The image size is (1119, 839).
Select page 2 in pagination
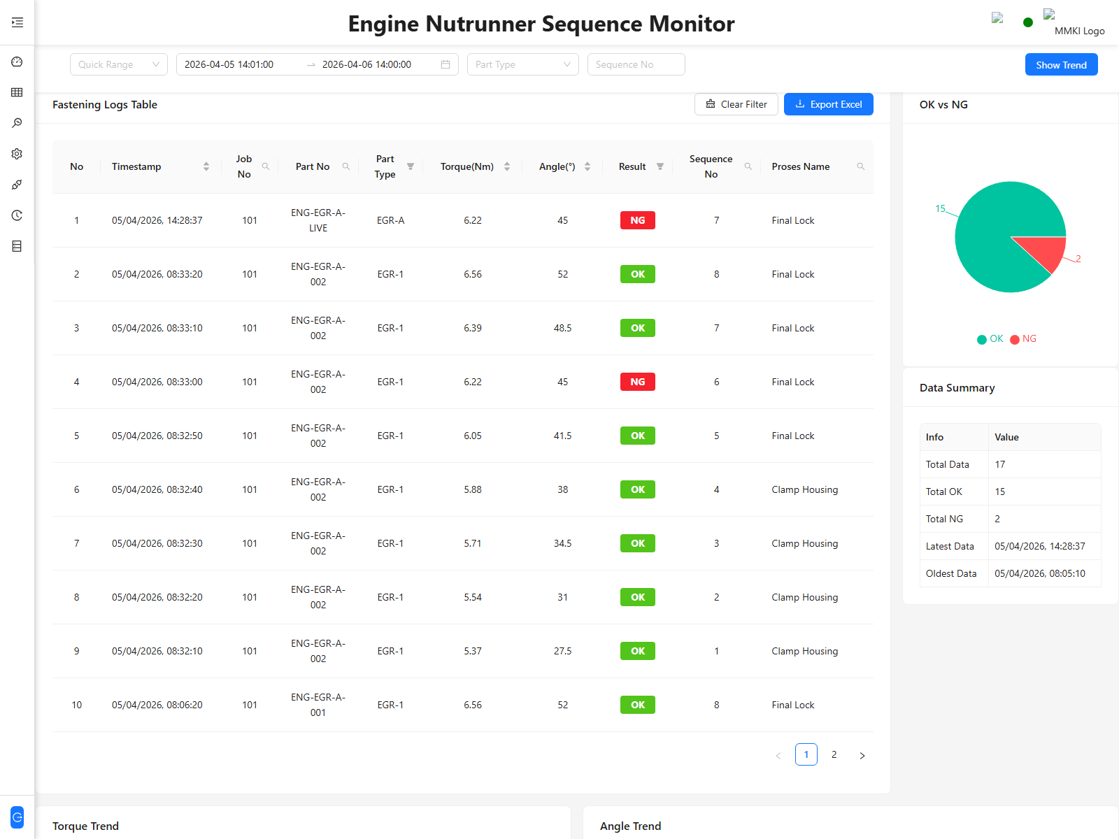(834, 754)
